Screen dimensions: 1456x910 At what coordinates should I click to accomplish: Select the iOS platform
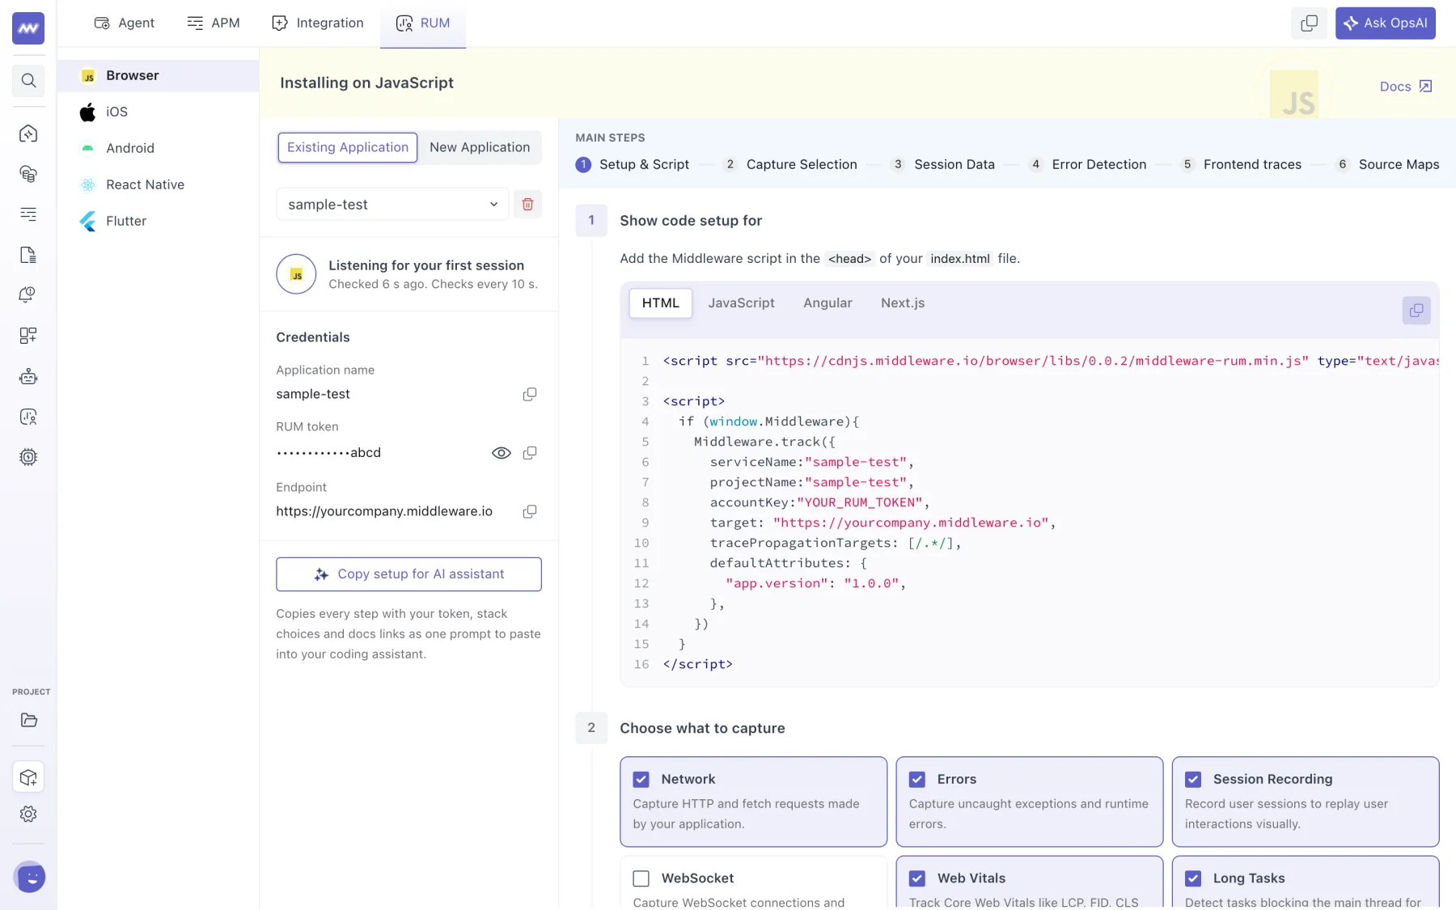click(158, 112)
